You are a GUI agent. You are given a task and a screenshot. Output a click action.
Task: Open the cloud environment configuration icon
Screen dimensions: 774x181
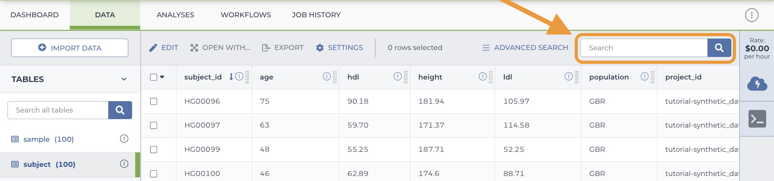pos(757,84)
